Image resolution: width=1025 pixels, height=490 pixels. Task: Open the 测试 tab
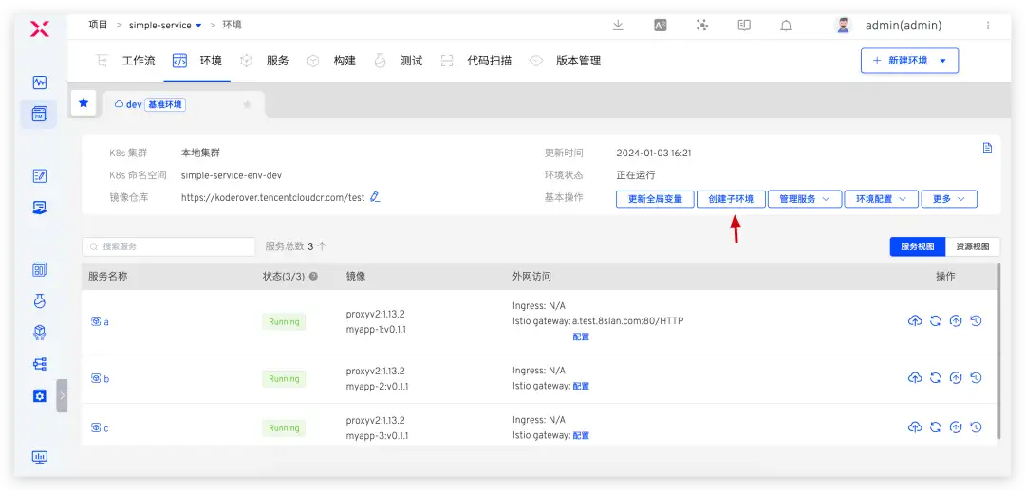point(399,61)
